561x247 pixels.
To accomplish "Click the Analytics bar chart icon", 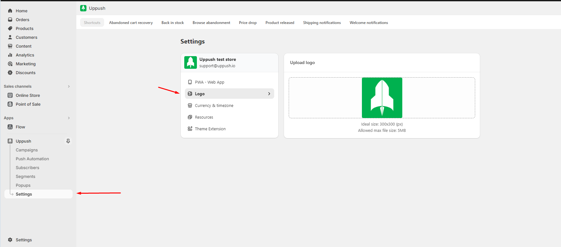I will (x=10, y=55).
